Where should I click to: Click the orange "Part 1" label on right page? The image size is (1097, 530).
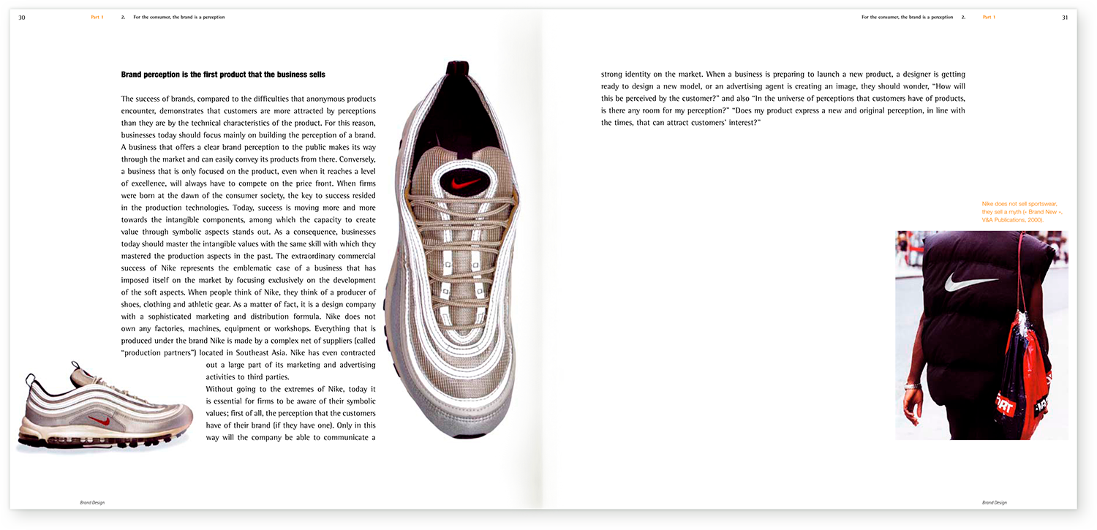989,17
